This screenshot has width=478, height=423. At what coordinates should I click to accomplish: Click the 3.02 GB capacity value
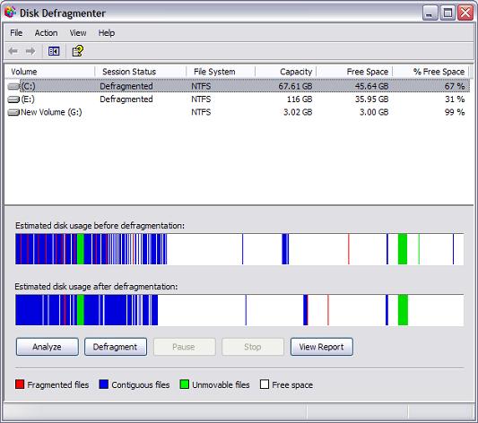[x=298, y=112]
